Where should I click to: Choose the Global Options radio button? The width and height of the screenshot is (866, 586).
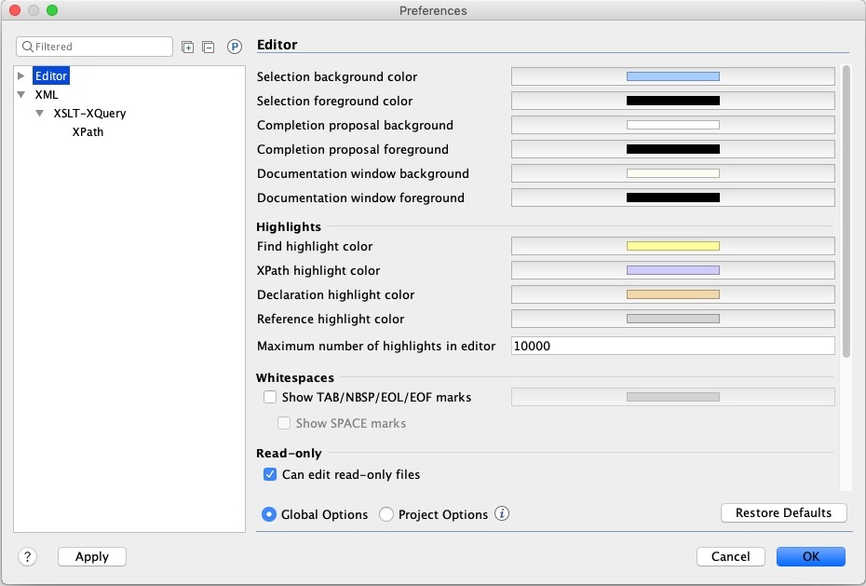pyautogui.click(x=269, y=514)
